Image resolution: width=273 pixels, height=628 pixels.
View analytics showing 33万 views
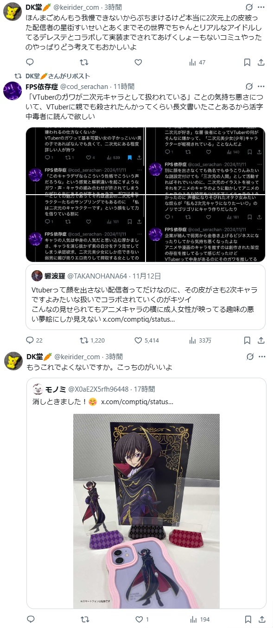(x=200, y=340)
